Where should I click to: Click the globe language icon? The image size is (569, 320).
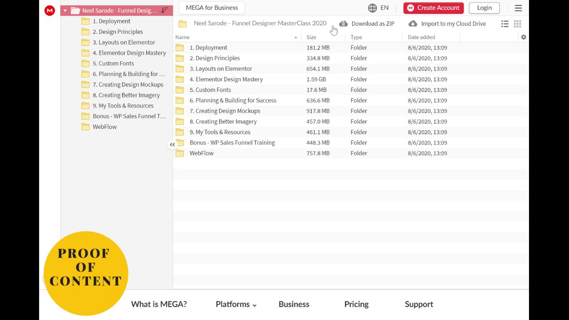(x=373, y=8)
